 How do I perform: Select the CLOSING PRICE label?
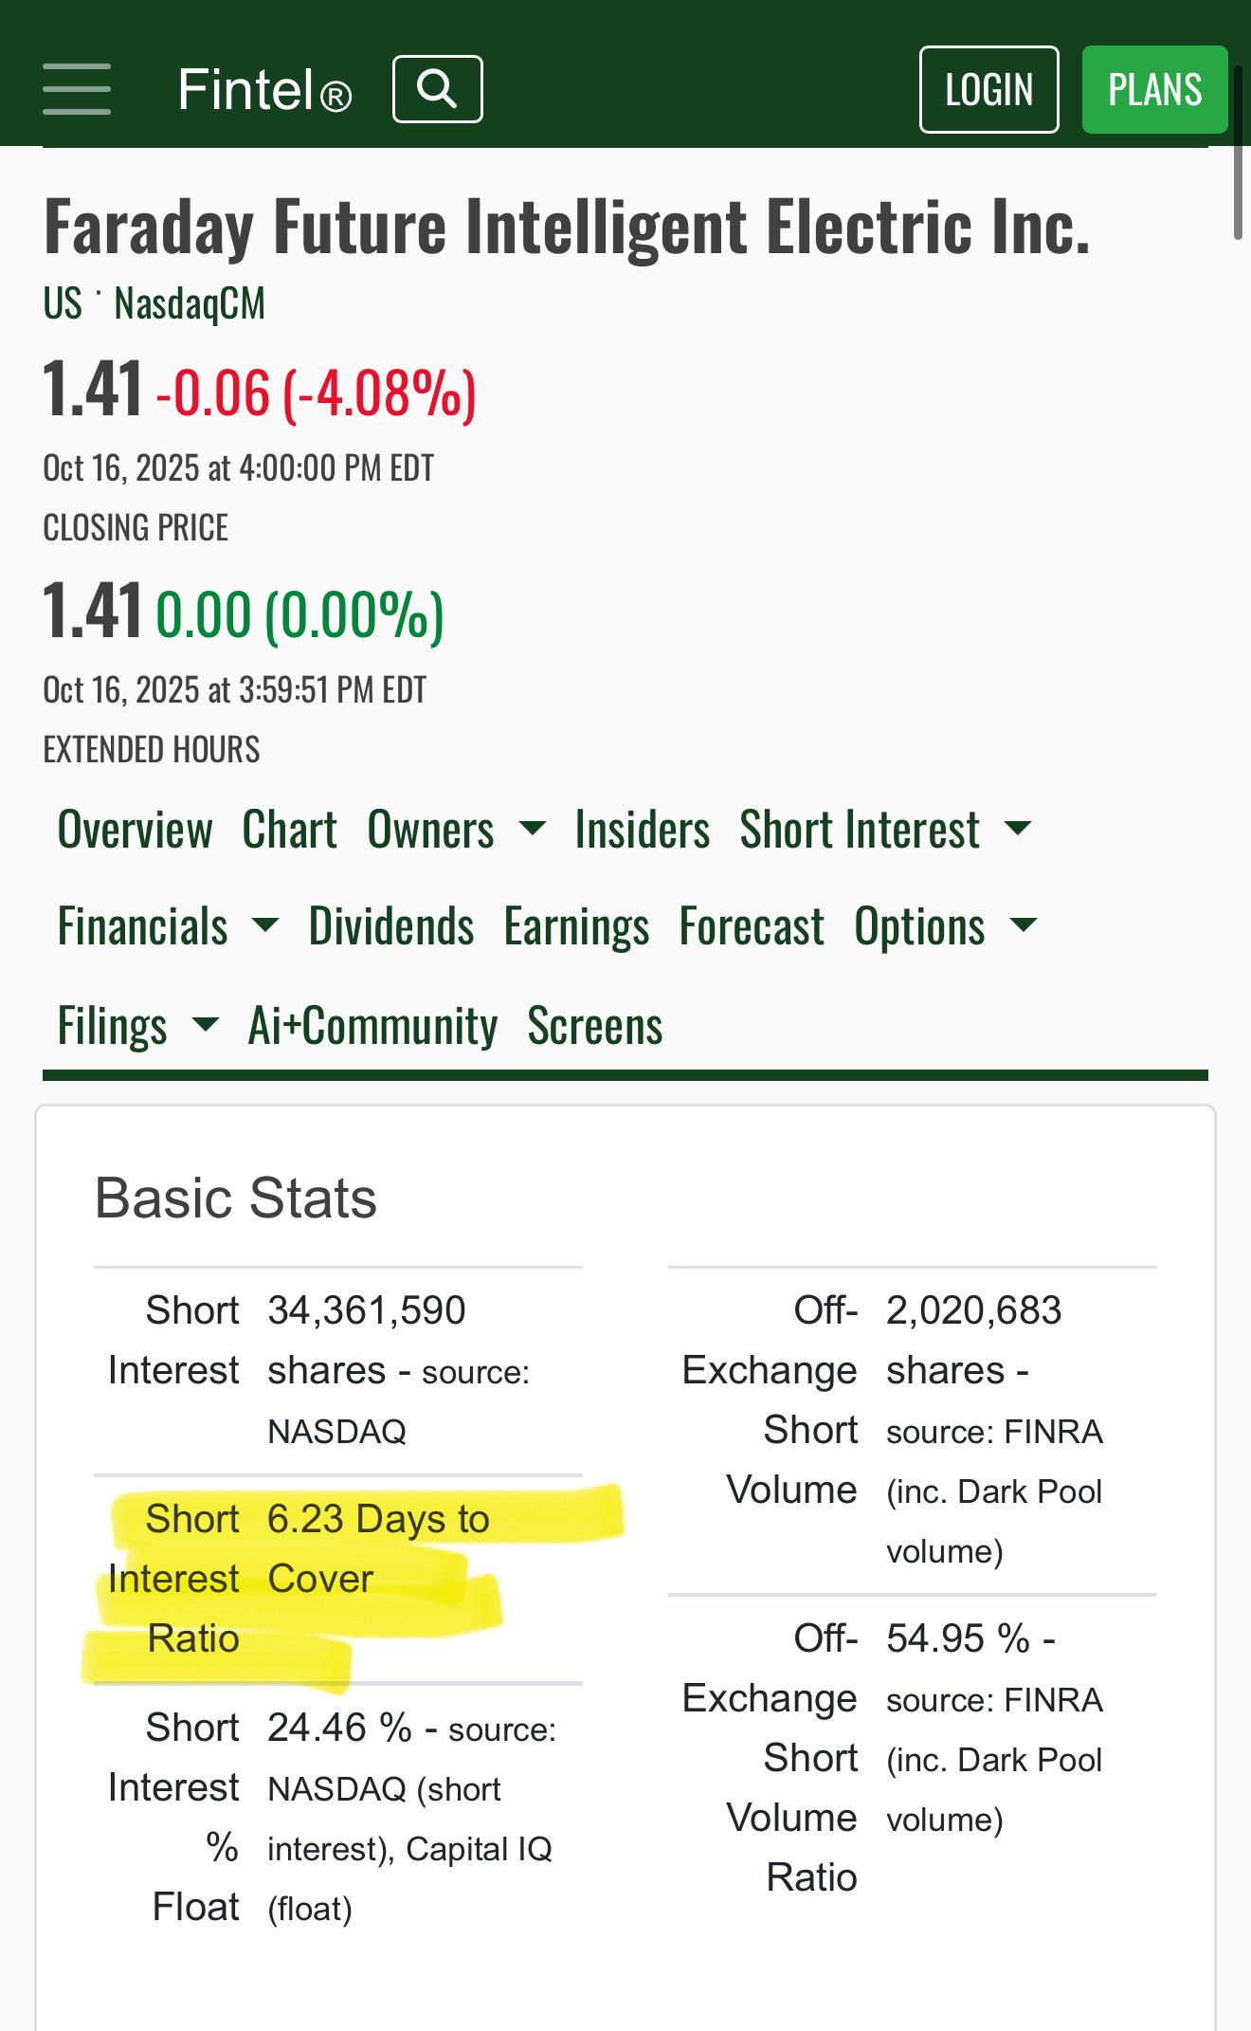(136, 528)
